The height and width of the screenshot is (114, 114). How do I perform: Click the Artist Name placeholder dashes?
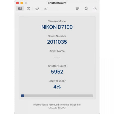57,57
